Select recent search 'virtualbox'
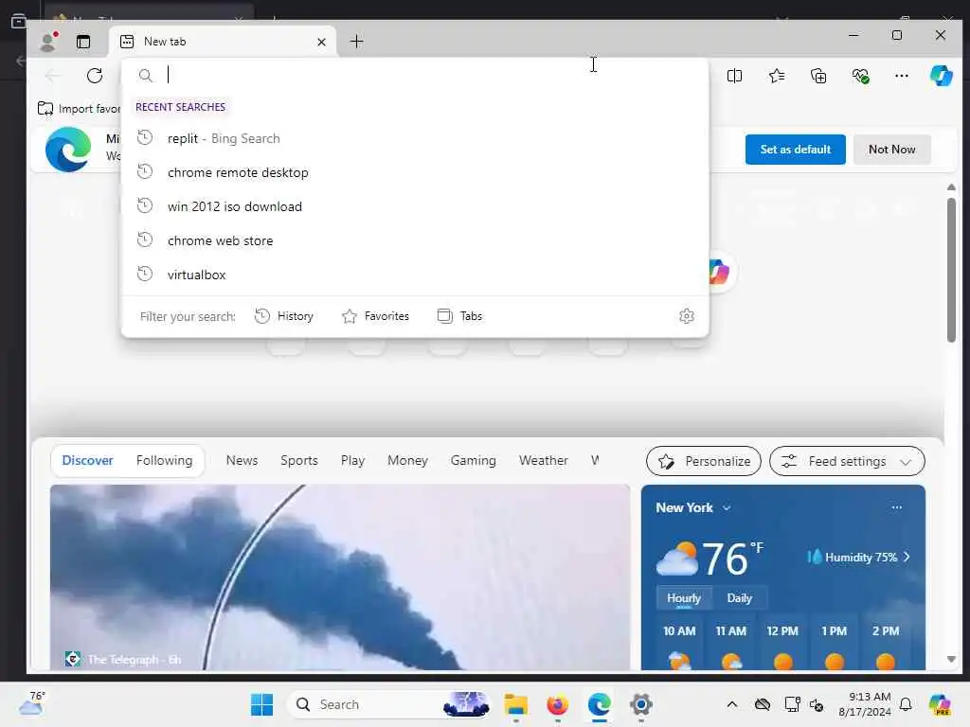The width and height of the screenshot is (970, 727). 415,274
